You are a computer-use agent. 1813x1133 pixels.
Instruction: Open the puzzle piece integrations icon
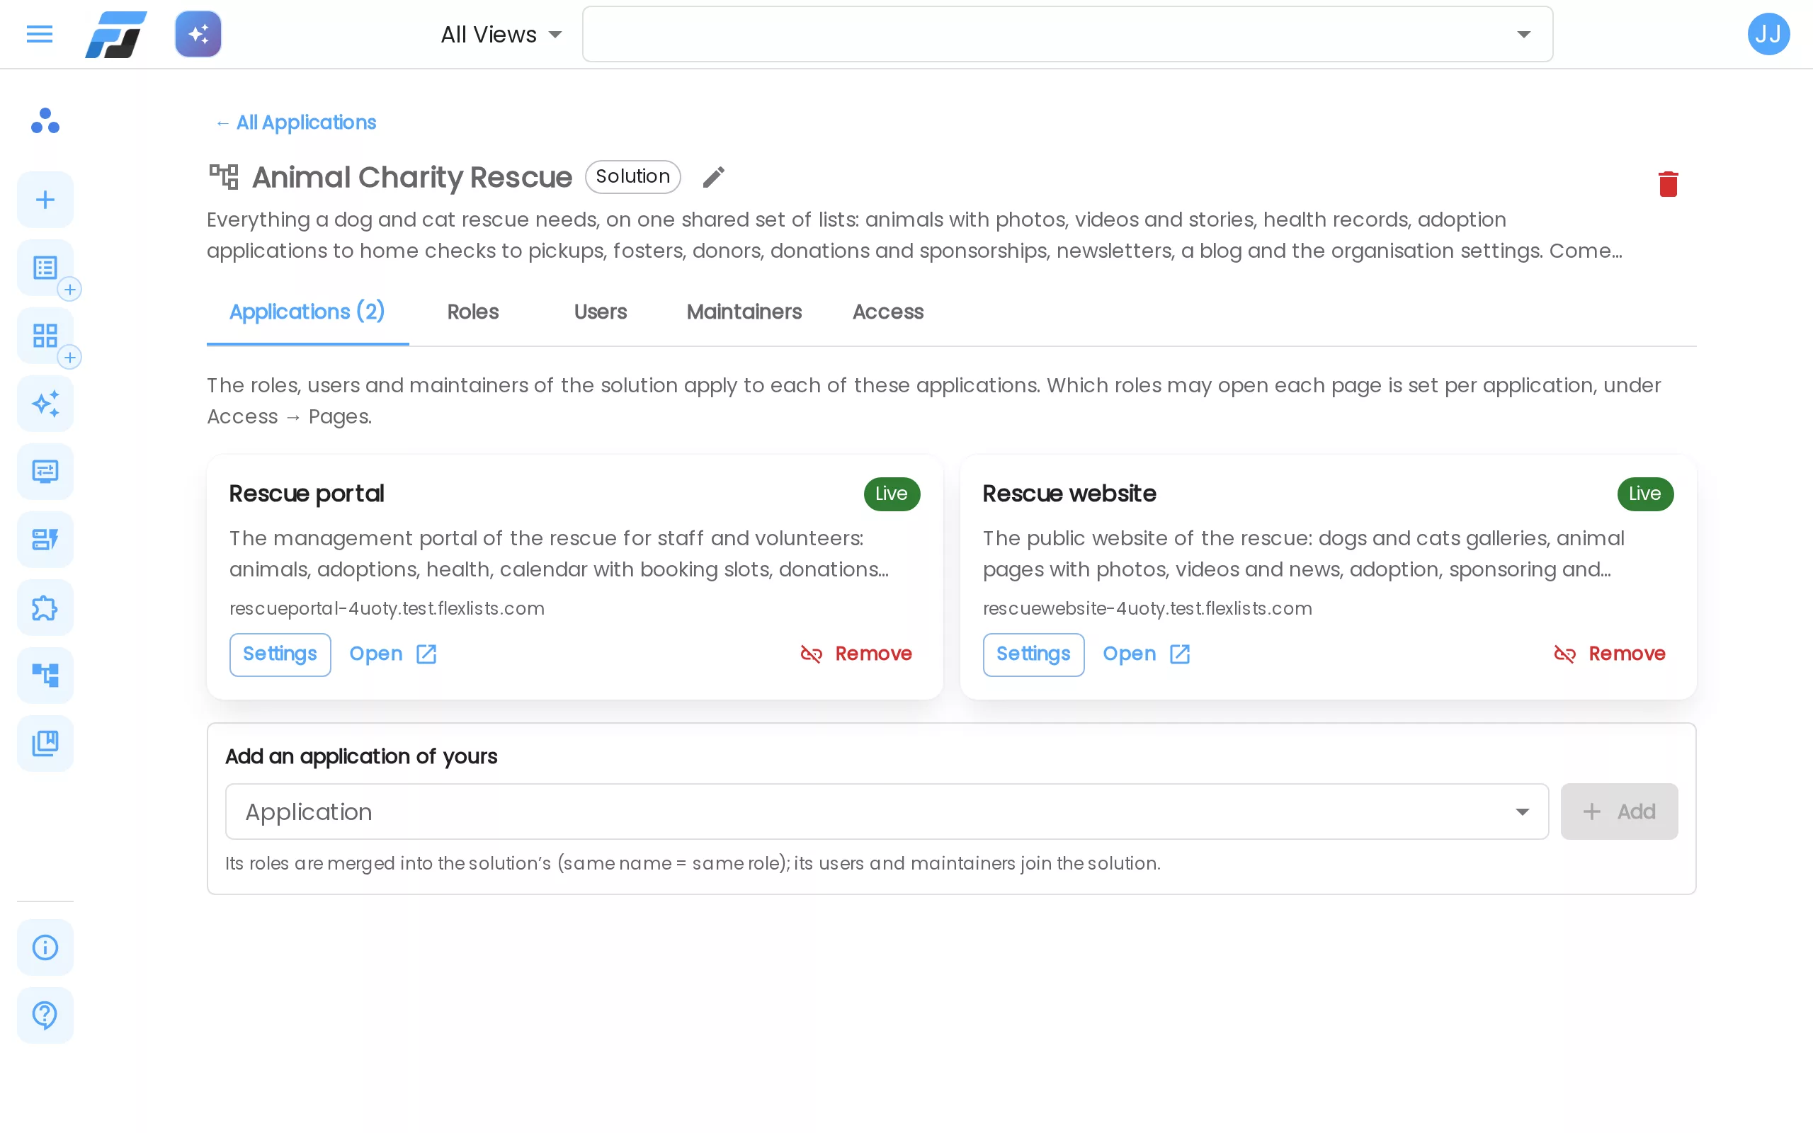pos(46,608)
